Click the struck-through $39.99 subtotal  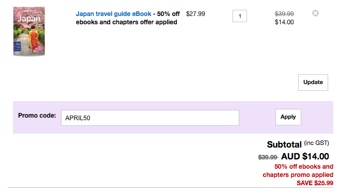pos(268,157)
